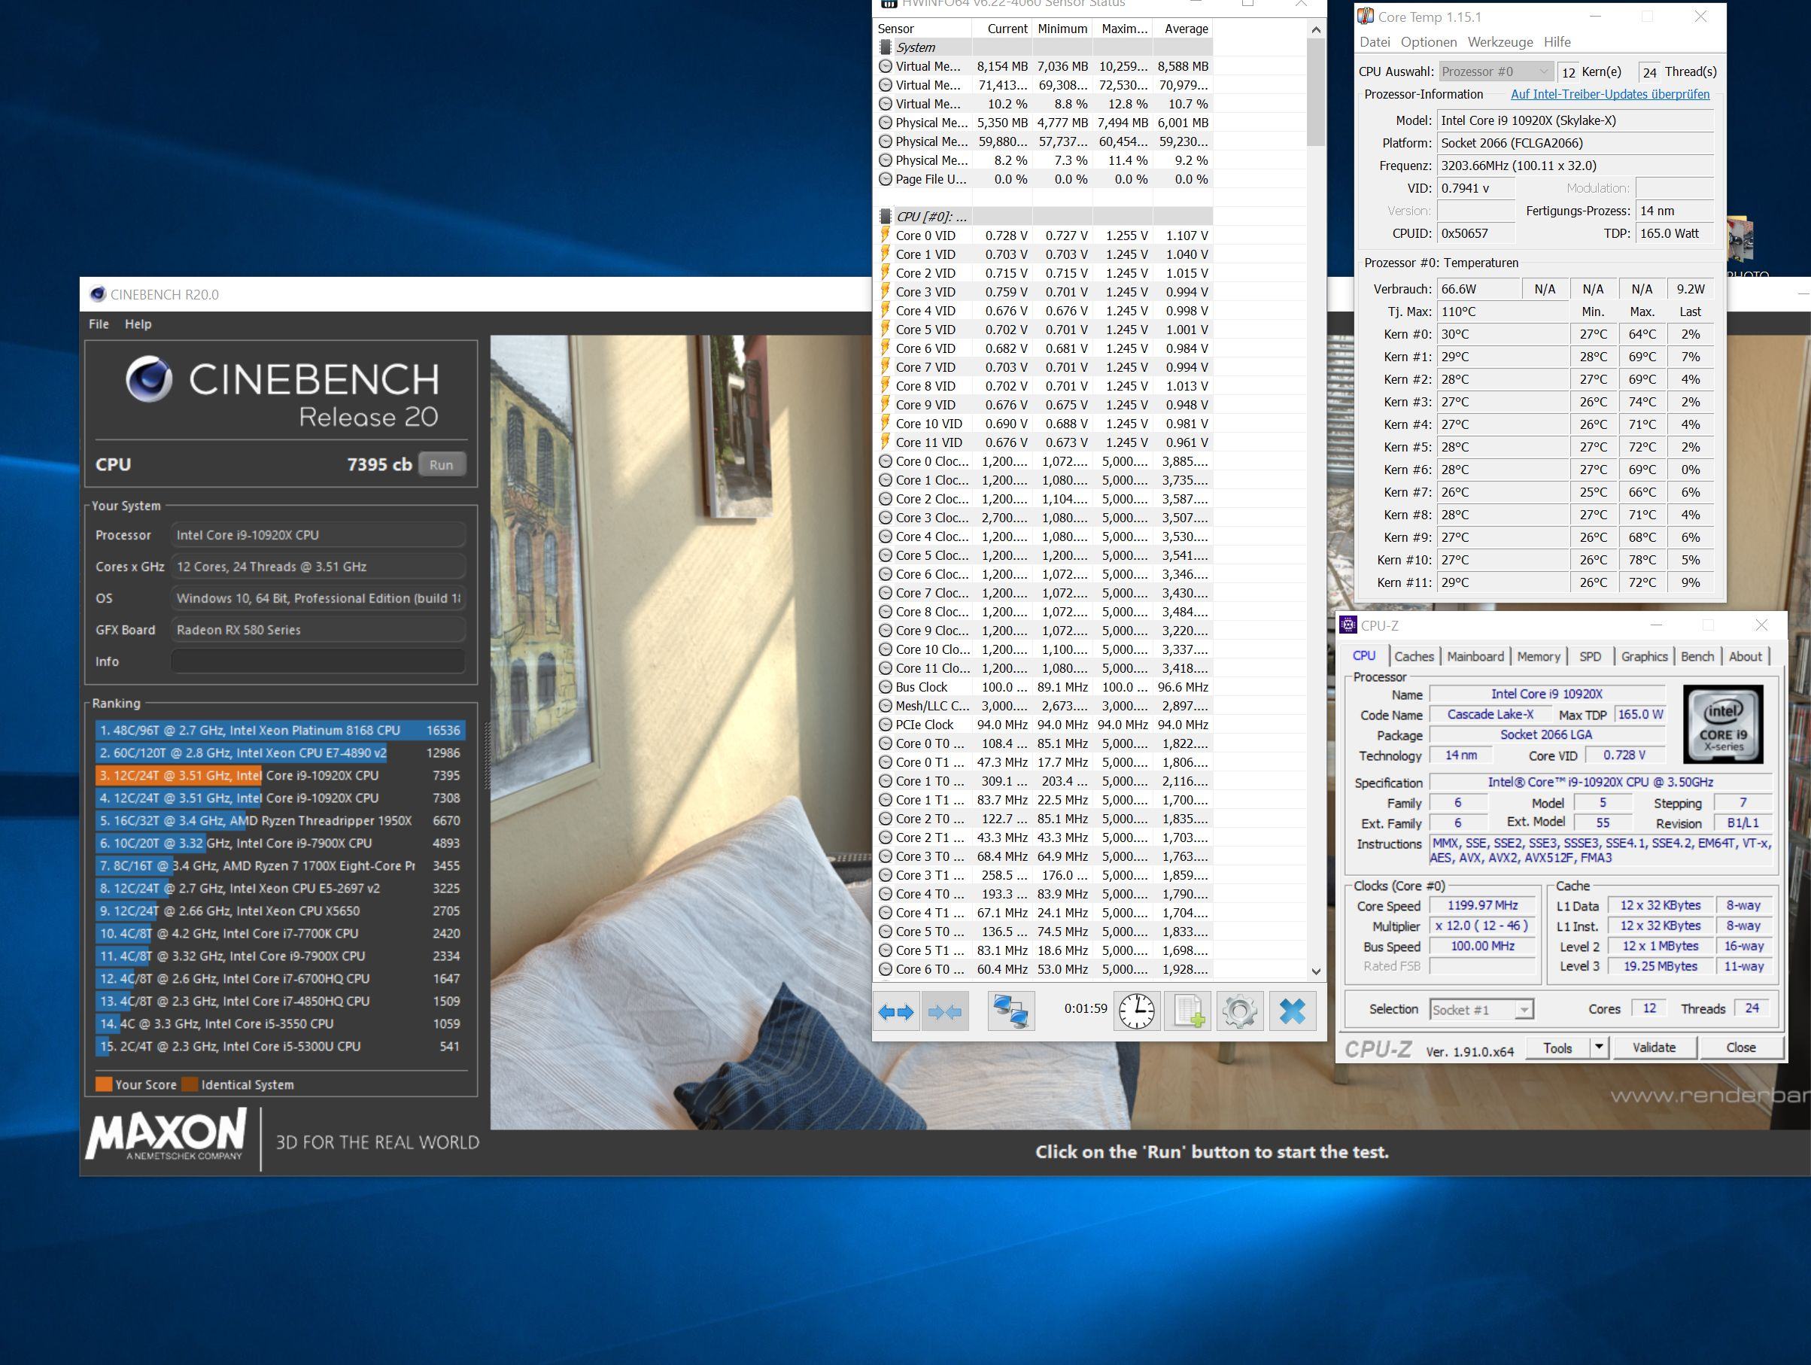
Task: Open the Prozessor #0 dropdown in Core Temp
Action: 1496,72
